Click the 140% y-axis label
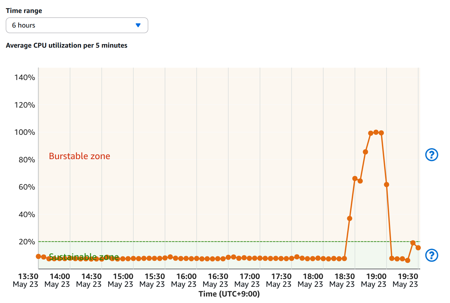This screenshot has height=303, width=450. coord(25,77)
